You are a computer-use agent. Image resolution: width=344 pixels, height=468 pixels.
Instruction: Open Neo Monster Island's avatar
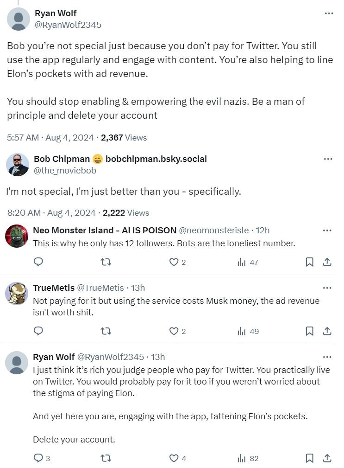(17, 237)
